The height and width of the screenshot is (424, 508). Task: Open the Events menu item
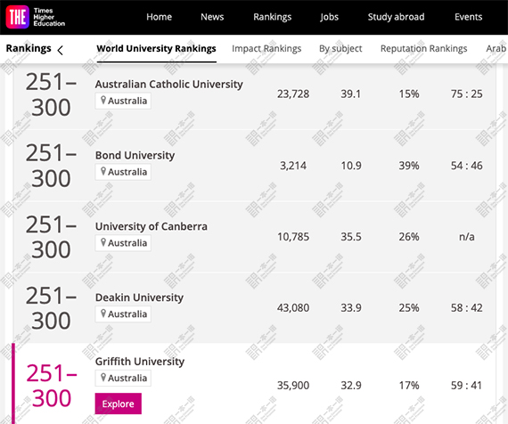(468, 17)
